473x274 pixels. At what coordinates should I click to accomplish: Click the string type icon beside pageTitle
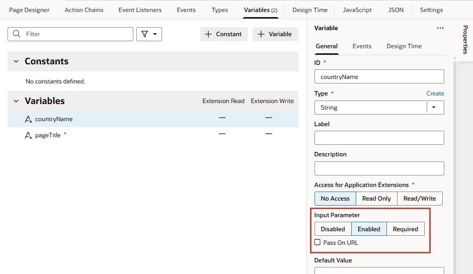pos(28,135)
